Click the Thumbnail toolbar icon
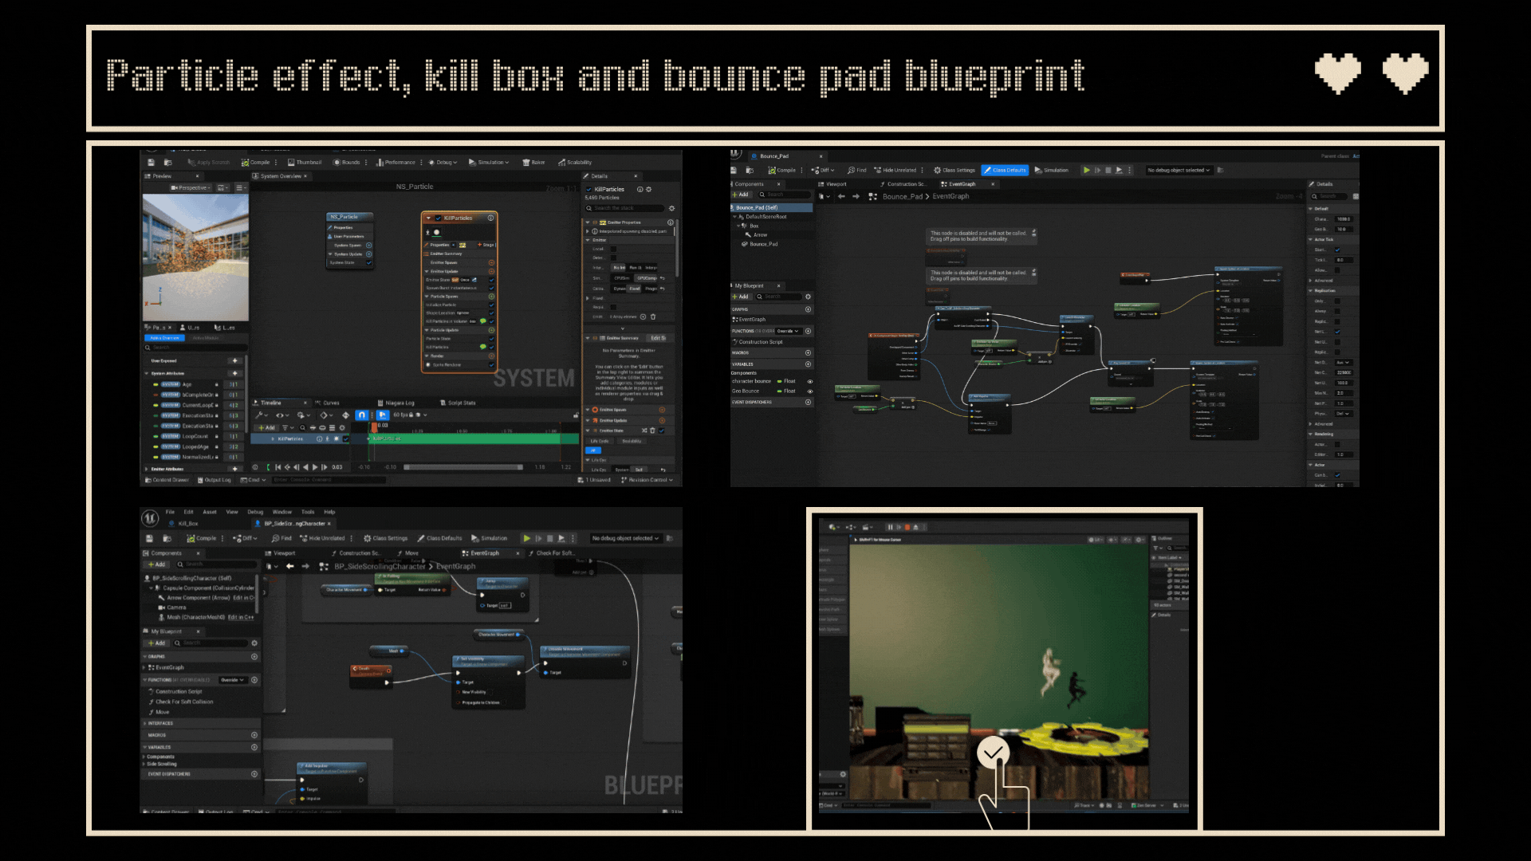The width and height of the screenshot is (1531, 861). (x=304, y=163)
